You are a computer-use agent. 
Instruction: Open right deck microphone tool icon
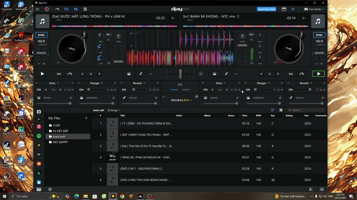(x=226, y=74)
